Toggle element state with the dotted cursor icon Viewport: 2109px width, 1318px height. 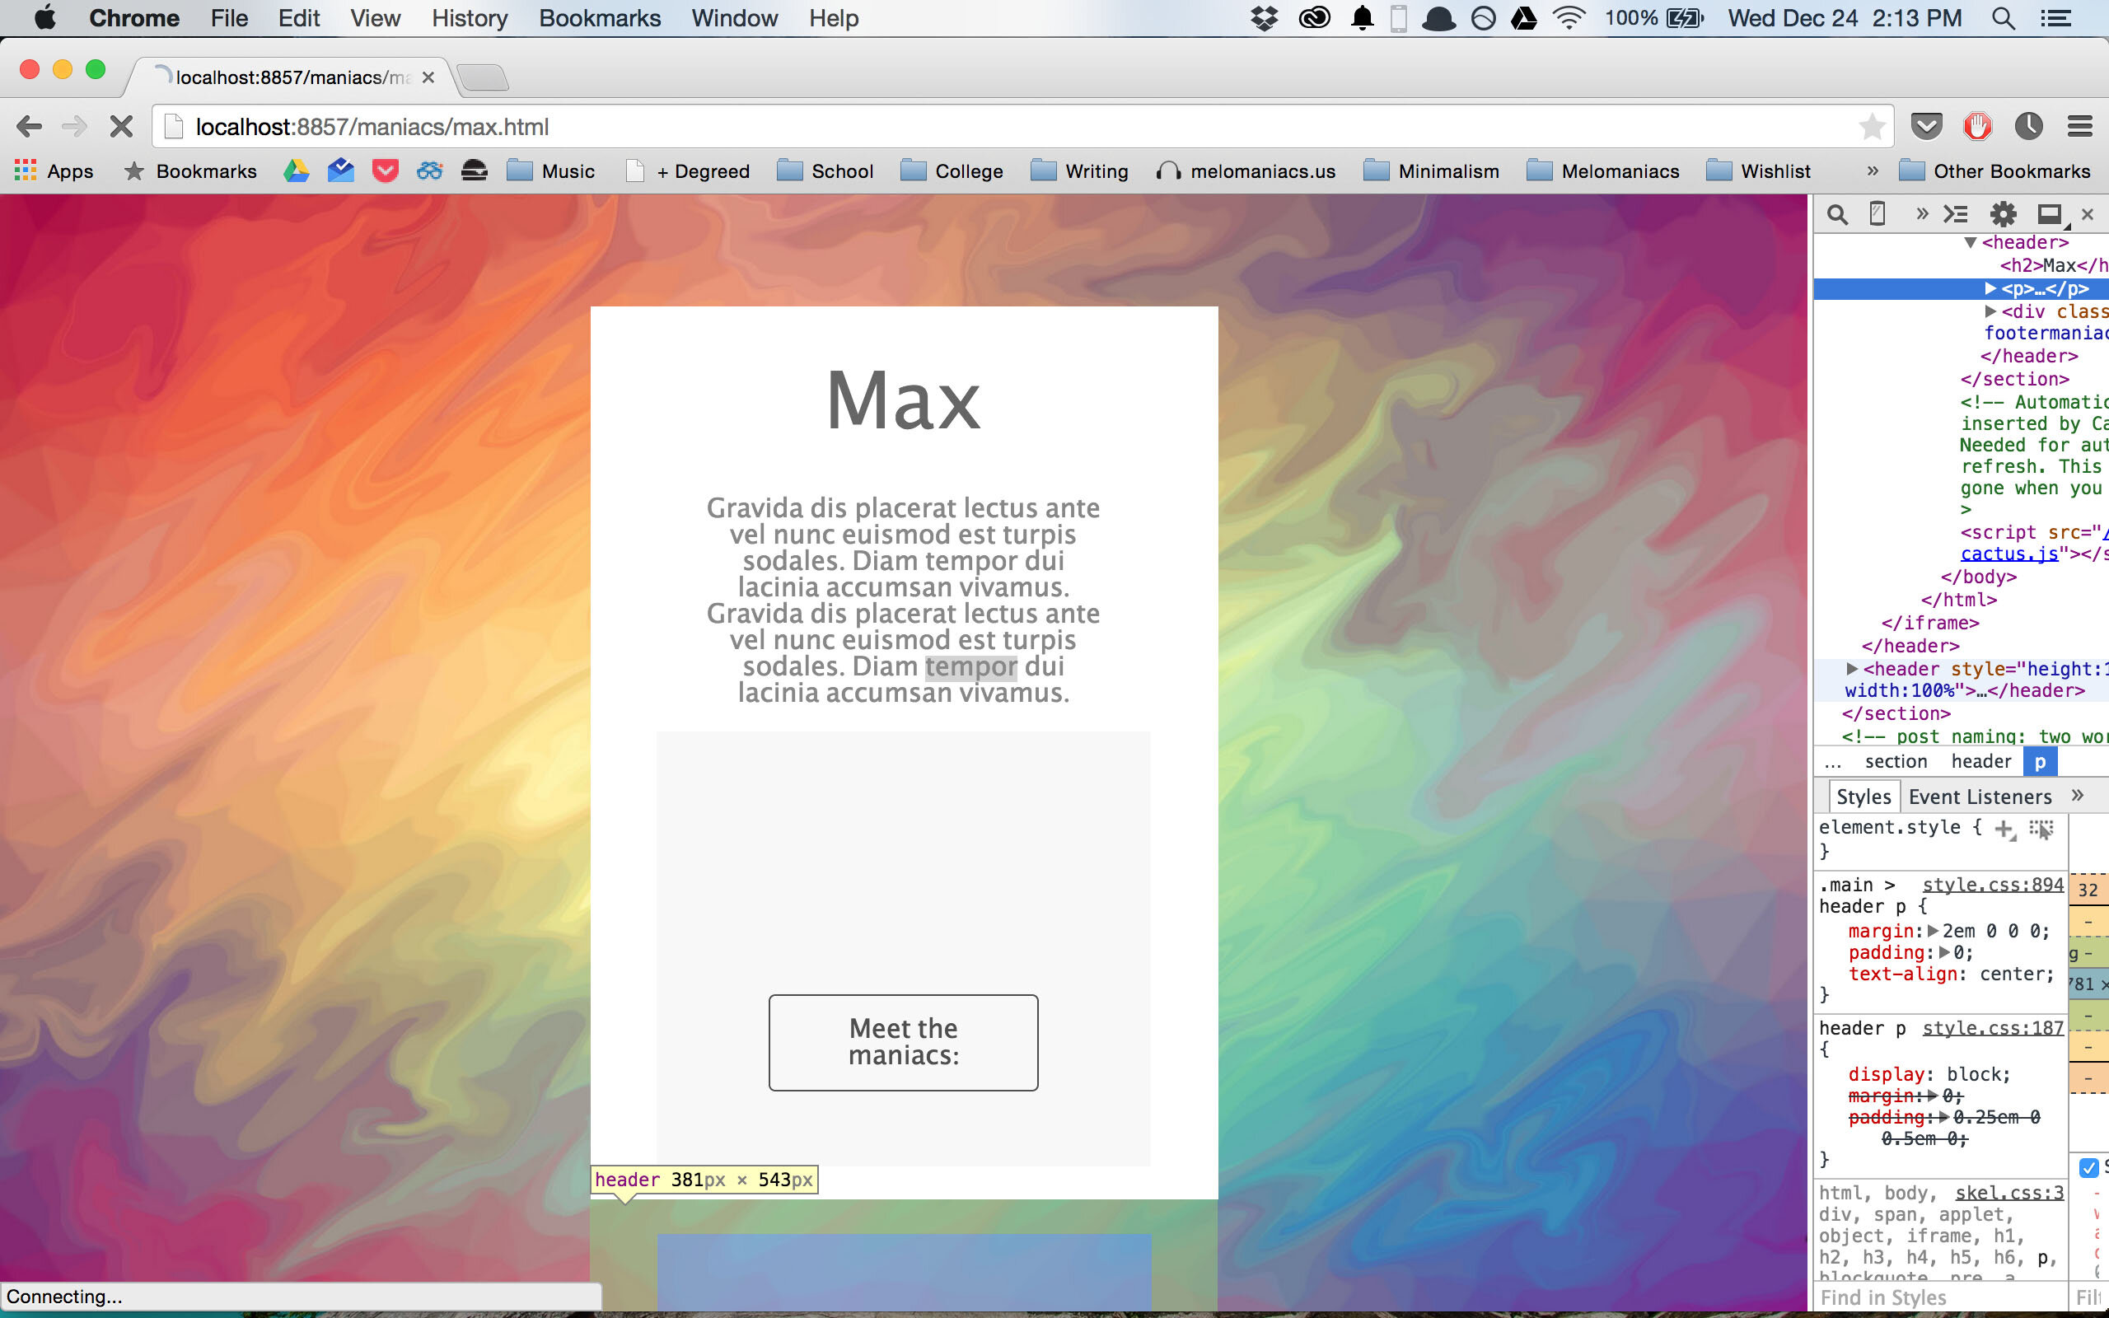pos(2041,829)
